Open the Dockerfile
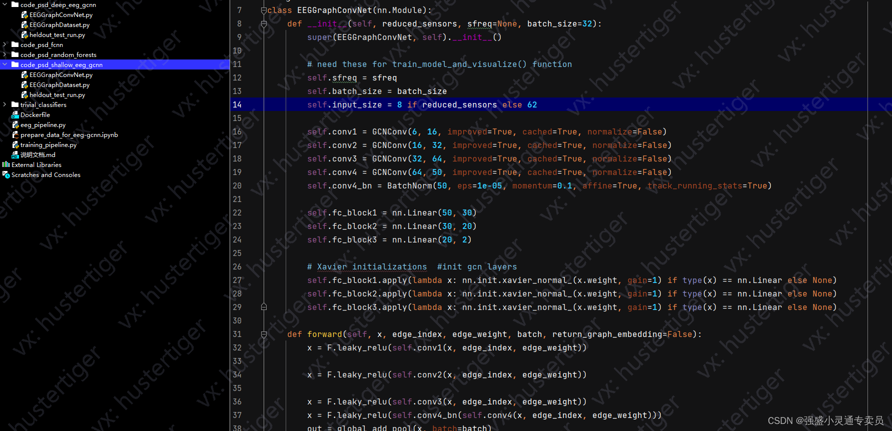The image size is (892, 431). (x=35, y=114)
